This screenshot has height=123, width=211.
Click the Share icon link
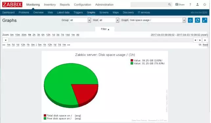(x=180, y=5)
